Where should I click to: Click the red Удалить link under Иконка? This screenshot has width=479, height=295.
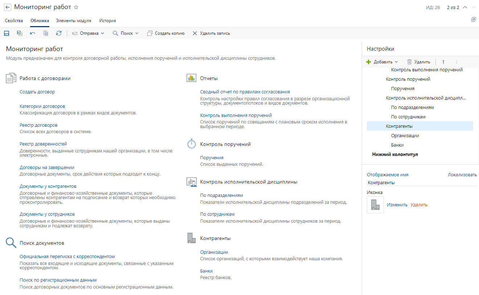click(x=419, y=205)
